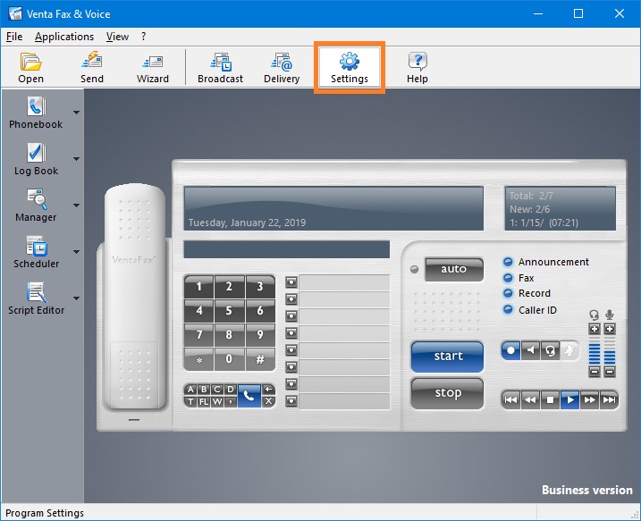Click the phone number entry field
Screen dimensions: 641x521
pos(287,249)
